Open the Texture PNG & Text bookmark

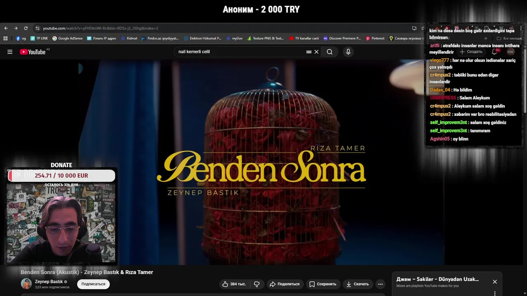pos(266,38)
